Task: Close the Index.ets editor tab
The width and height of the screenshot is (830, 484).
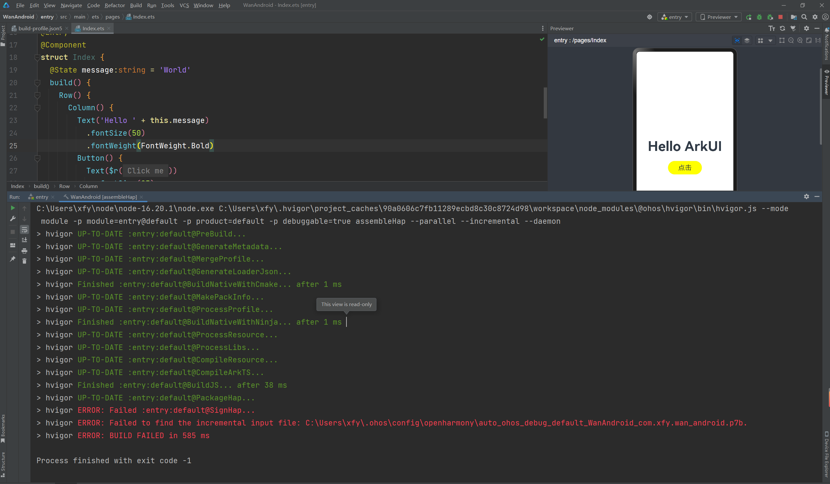Action: pyautogui.click(x=109, y=28)
